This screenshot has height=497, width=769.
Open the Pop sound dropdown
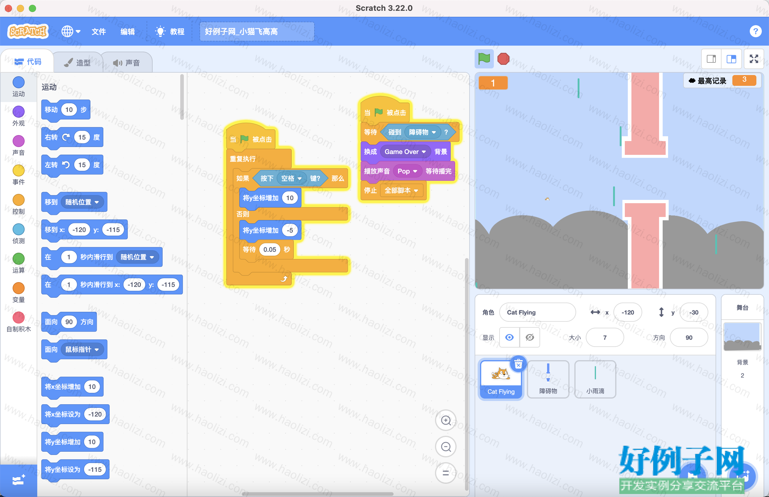click(x=407, y=171)
